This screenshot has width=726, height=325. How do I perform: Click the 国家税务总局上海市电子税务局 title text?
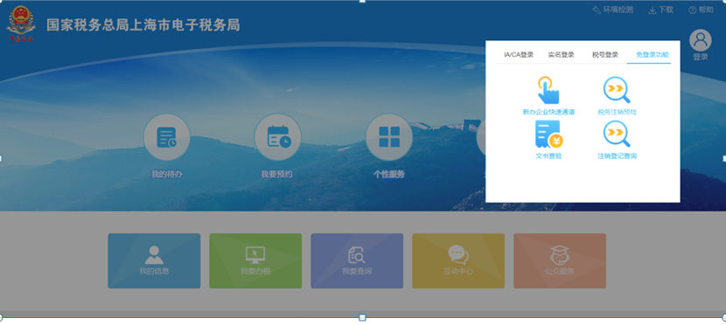pyautogui.click(x=143, y=25)
